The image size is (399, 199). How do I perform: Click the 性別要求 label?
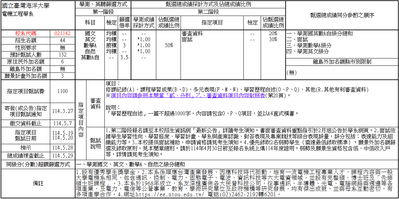pyautogui.click(x=26, y=48)
